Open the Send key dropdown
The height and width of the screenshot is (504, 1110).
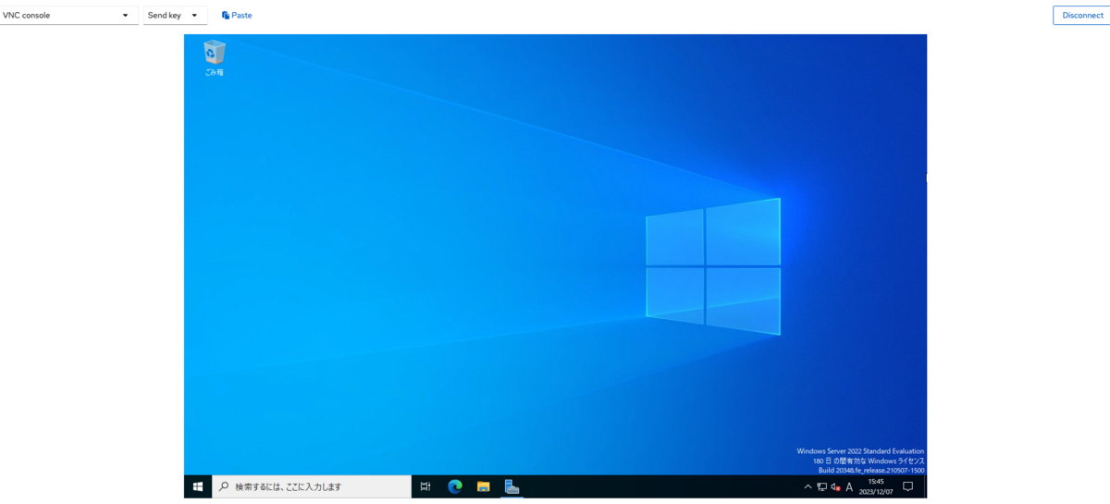click(175, 15)
